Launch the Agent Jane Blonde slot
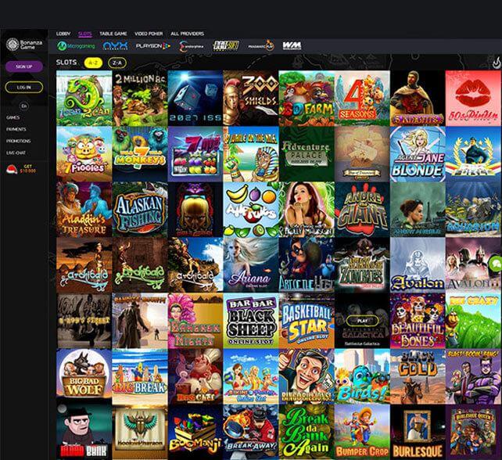 click(418, 154)
